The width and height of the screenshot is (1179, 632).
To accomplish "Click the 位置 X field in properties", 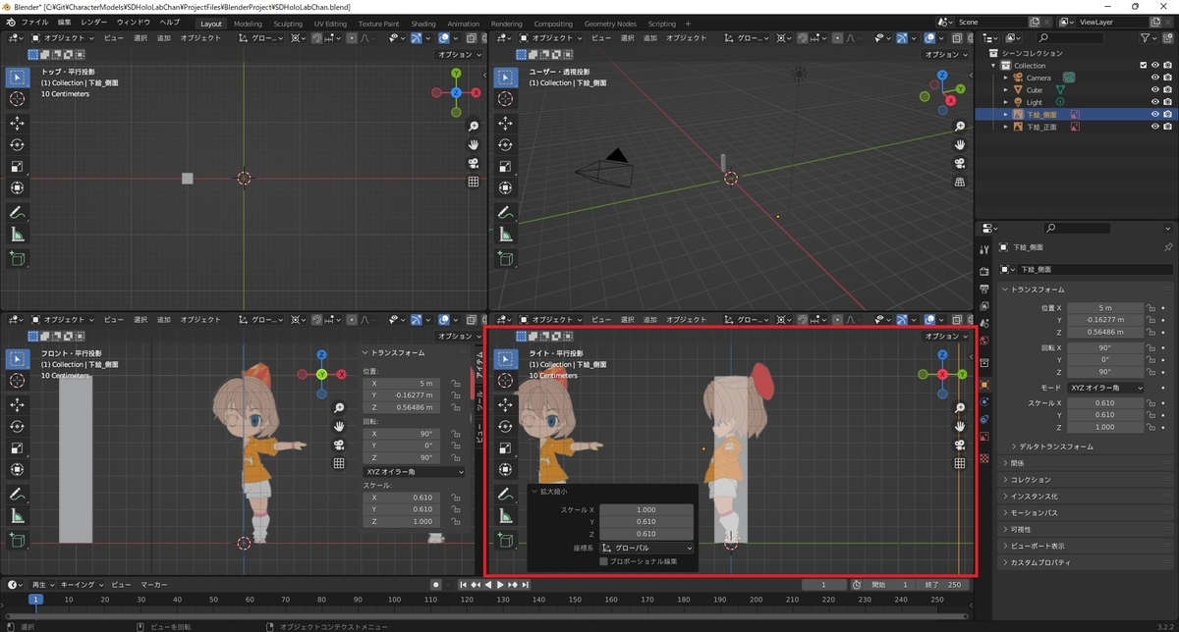I will [1105, 307].
